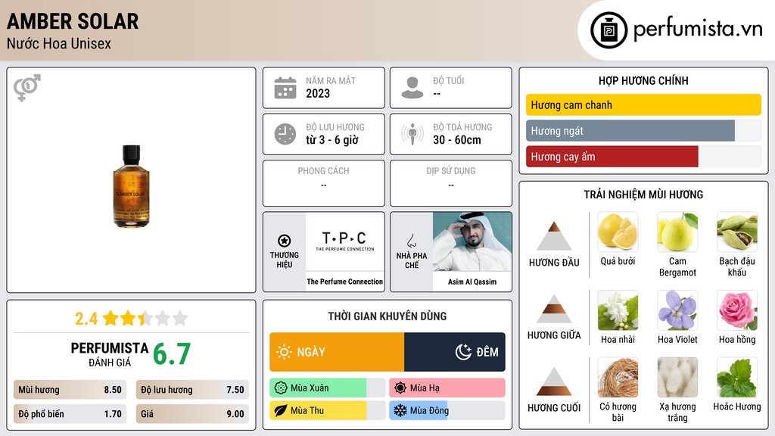The width and height of the screenshot is (775, 436).
Task: Click The Perfume Connection brand name
Action: tap(344, 282)
